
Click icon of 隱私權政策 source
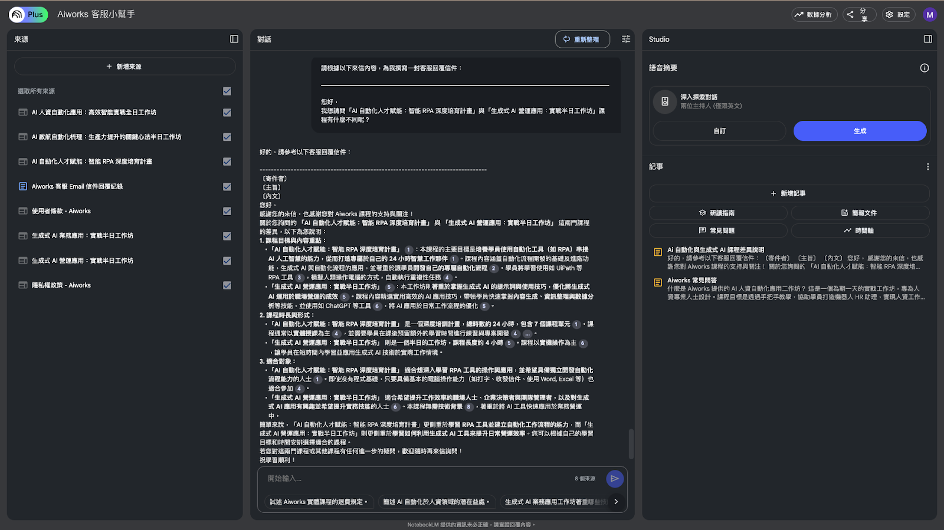[23, 285]
